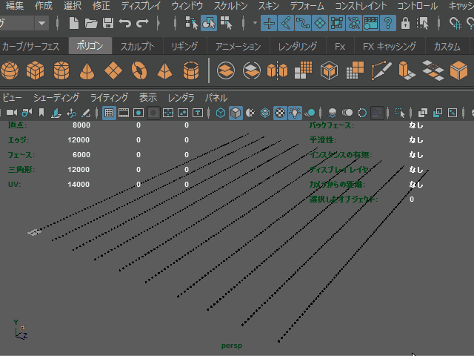Open the 作成 menu
Viewport: 474px width, 356px height.
[44, 6]
